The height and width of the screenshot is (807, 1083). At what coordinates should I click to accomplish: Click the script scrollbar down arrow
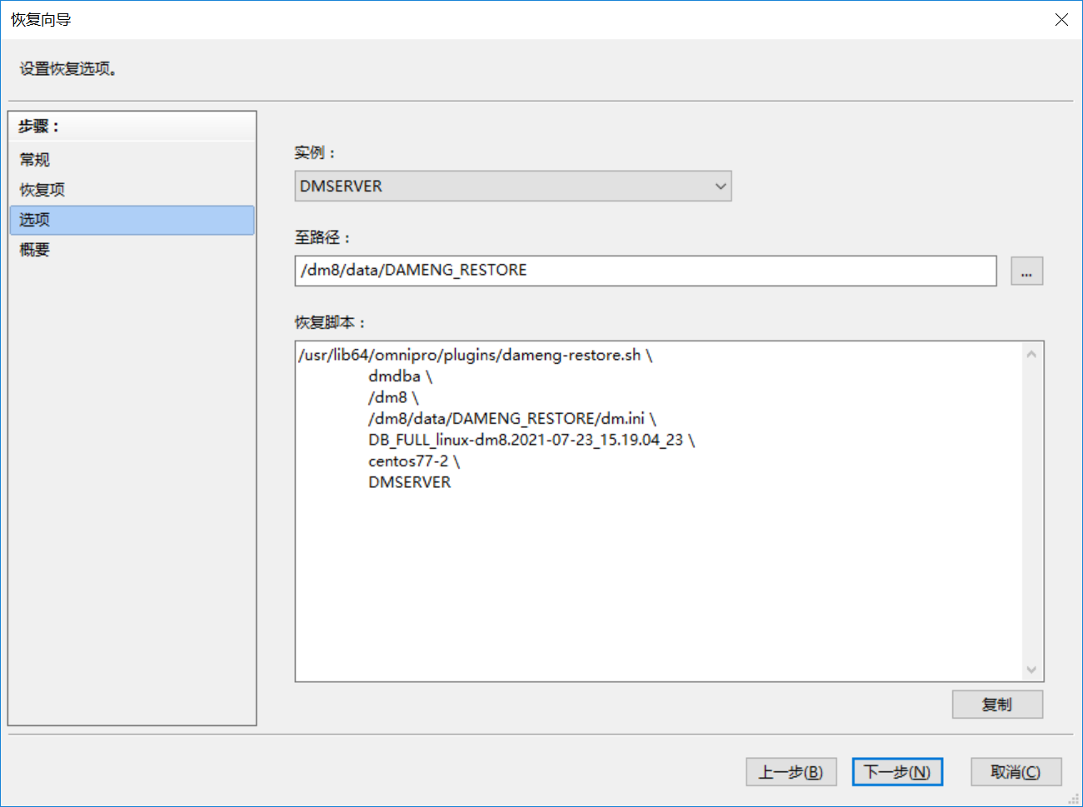click(1031, 670)
